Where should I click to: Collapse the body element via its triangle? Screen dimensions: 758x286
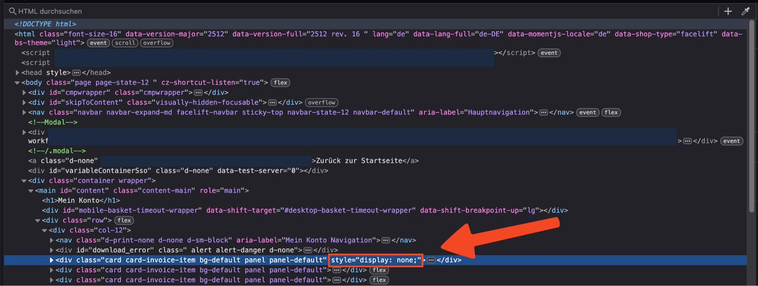[x=17, y=83]
